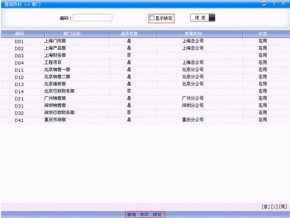Click the department name 北京销售一部

57,70
